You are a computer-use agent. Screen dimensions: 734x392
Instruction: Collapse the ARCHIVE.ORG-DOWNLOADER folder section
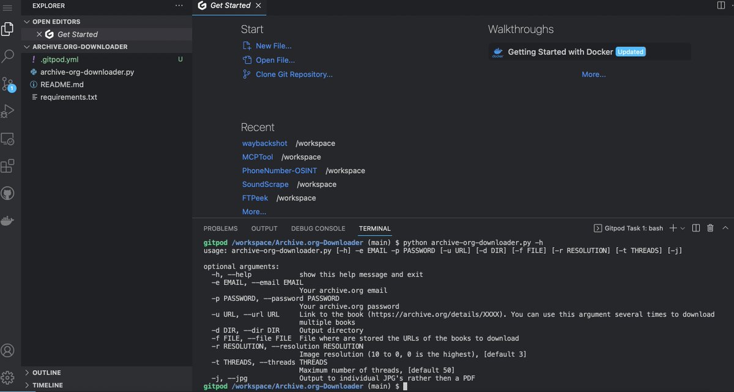tap(106, 46)
